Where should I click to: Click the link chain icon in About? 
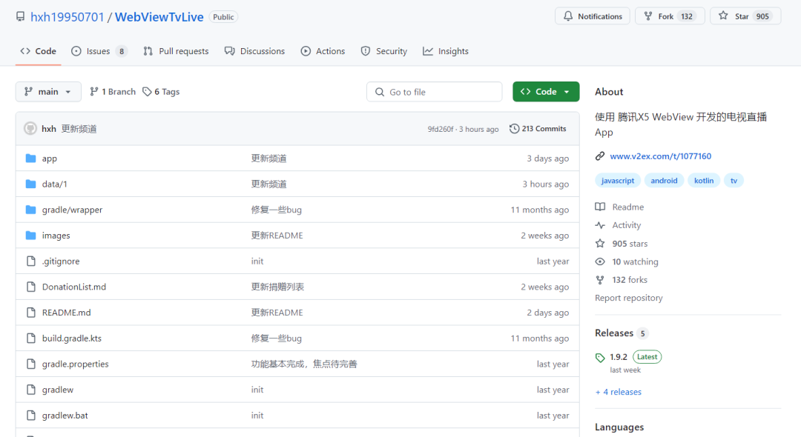click(600, 156)
